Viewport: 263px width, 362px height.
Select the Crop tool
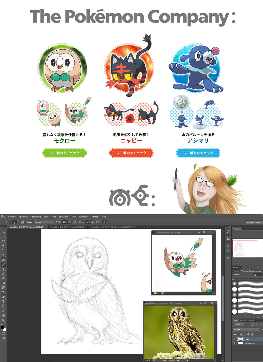(x=3, y=250)
